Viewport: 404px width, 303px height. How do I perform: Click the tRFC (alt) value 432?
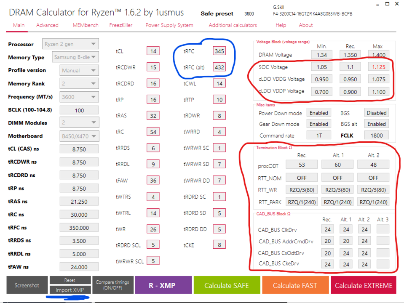[219, 67]
